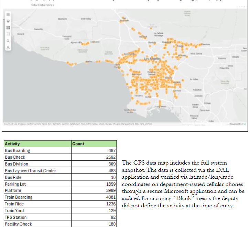Click the person icon in map toolbar
Viewport: 250px width, 227px height.
8,47
